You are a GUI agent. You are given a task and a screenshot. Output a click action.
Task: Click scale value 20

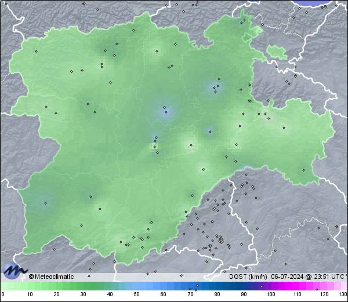coord(57,294)
